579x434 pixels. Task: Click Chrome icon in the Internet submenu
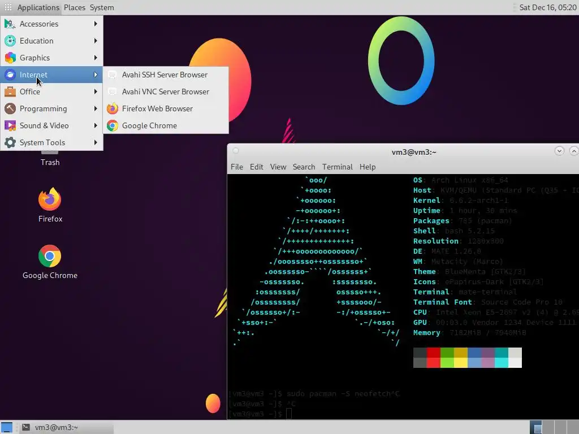[113, 126]
